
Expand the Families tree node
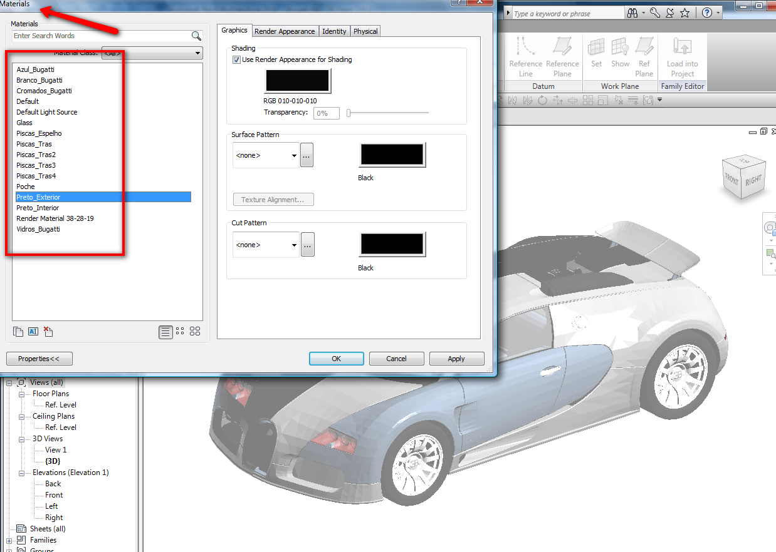(x=9, y=540)
